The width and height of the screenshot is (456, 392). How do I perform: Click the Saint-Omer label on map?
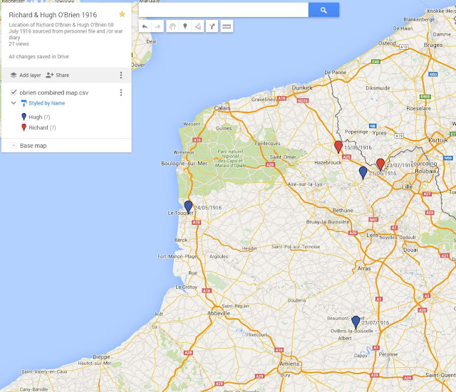point(283,157)
